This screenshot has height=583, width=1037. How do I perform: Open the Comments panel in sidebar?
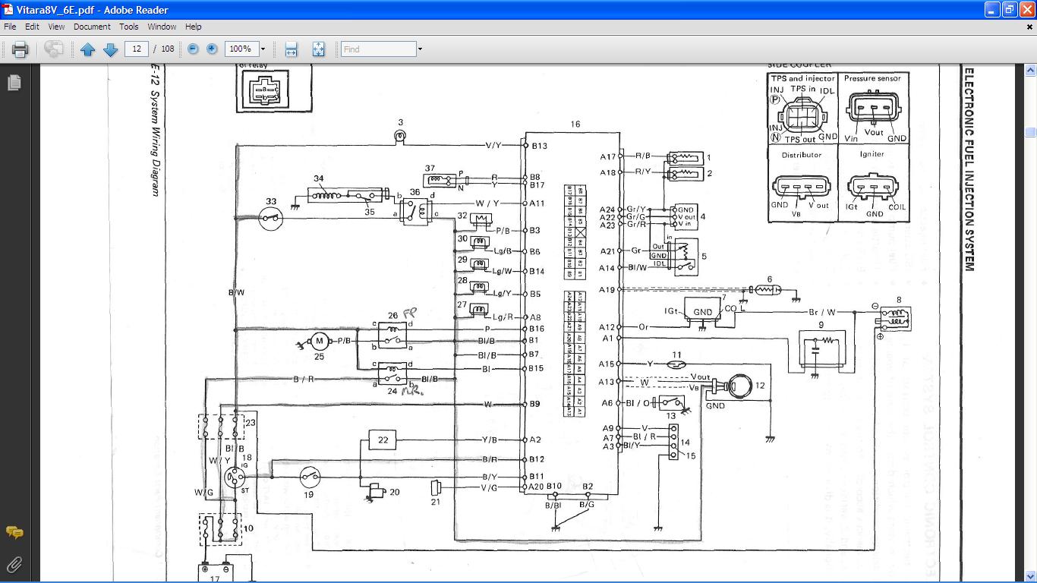coord(14,532)
